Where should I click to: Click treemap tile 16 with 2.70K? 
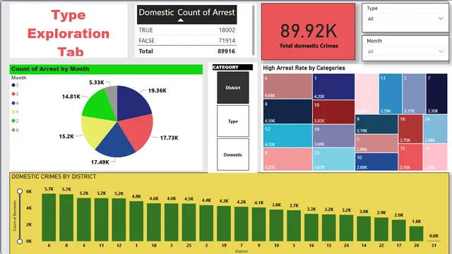click(410, 128)
